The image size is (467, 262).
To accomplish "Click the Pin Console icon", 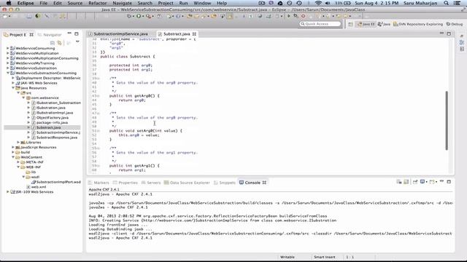I will coord(415,181).
